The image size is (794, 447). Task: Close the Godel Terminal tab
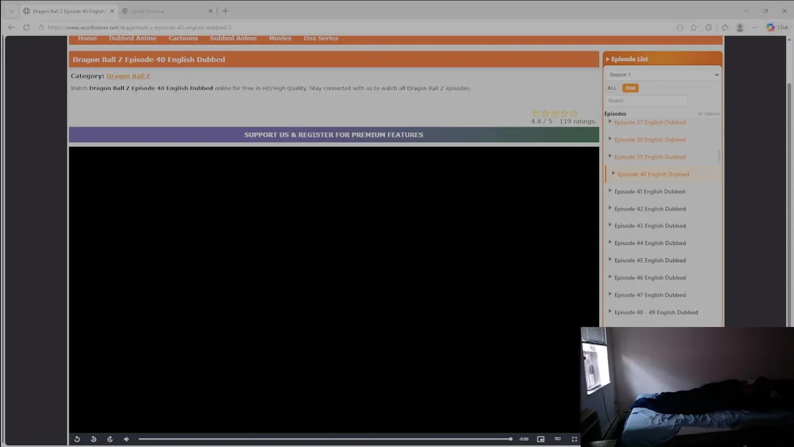click(210, 11)
